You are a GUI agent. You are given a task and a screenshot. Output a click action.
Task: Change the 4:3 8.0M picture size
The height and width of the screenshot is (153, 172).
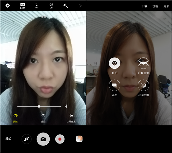[x=23, y=6]
